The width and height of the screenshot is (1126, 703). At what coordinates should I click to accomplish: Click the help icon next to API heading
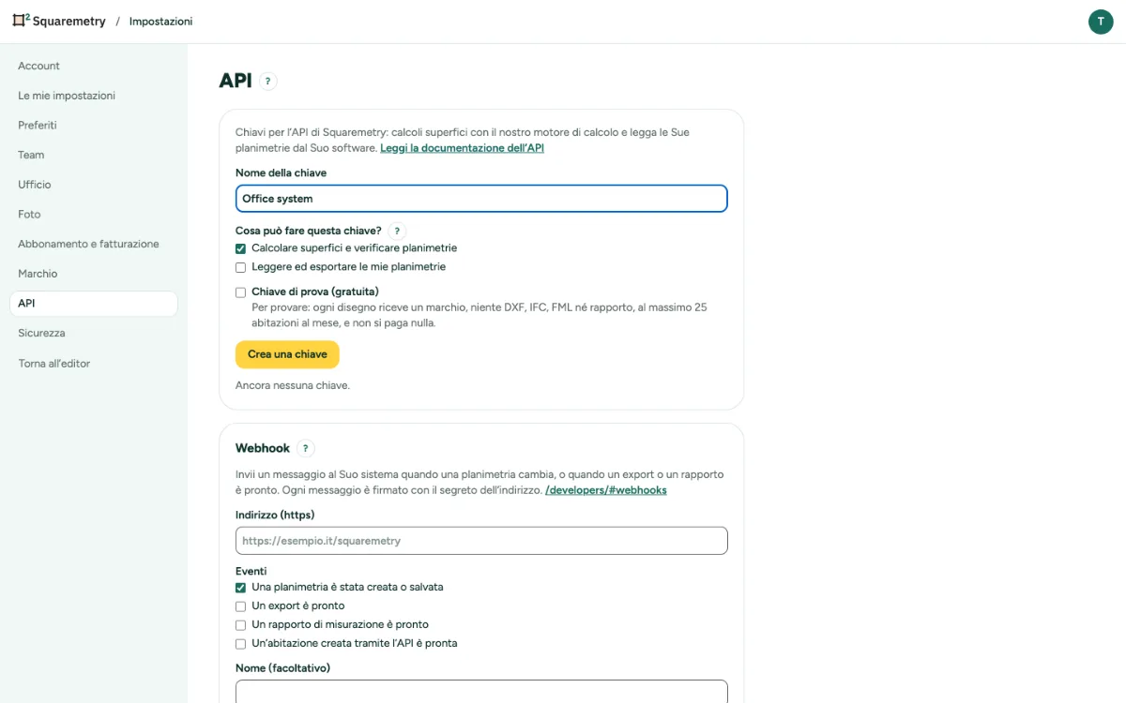[x=268, y=82]
